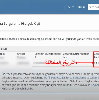Click the blurred vehicle plate cell

click(x=23, y=63)
